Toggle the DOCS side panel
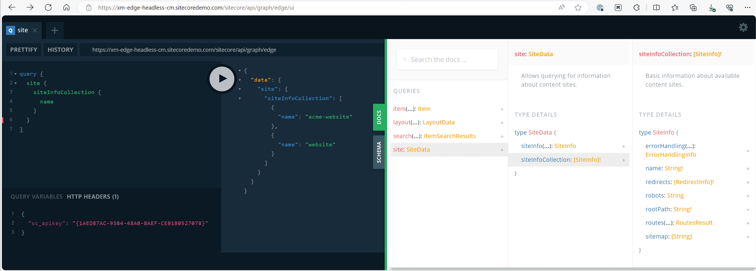 [x=379, y=117]
